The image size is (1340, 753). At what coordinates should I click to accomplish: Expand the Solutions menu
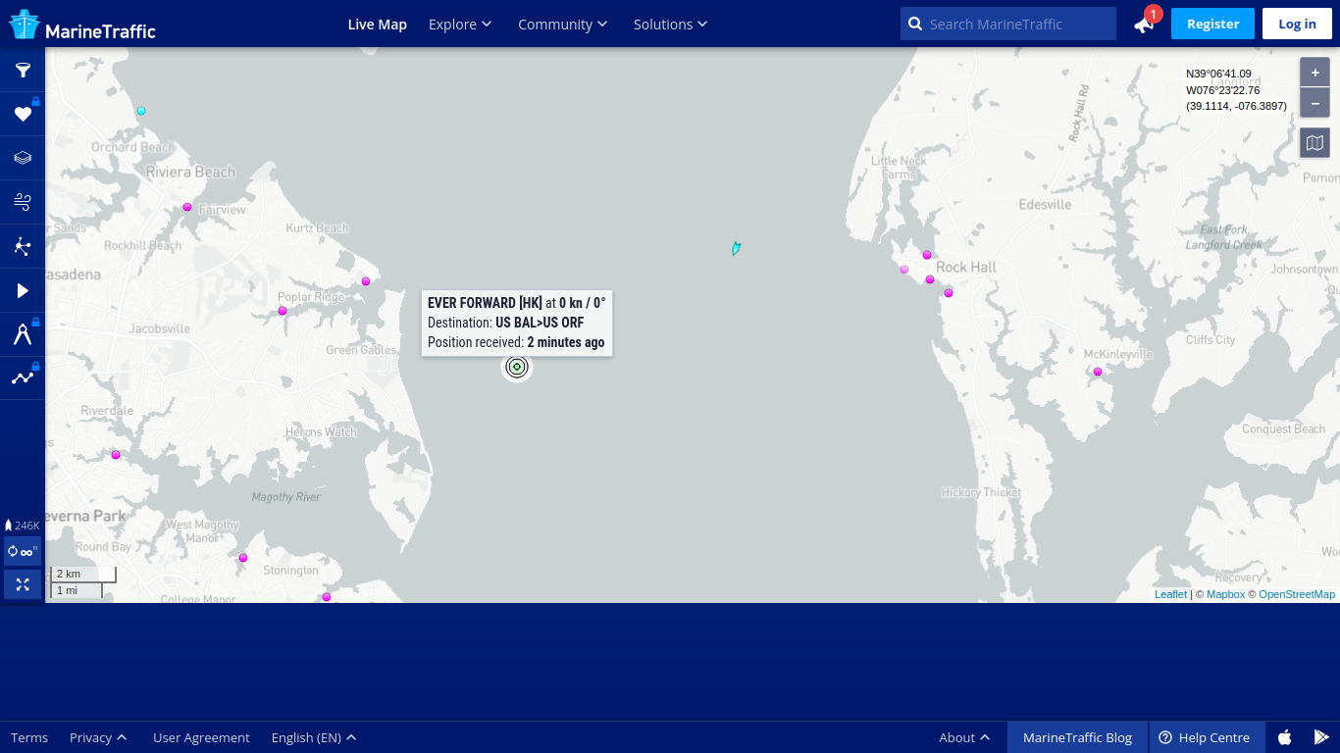(x=671, y=24)
